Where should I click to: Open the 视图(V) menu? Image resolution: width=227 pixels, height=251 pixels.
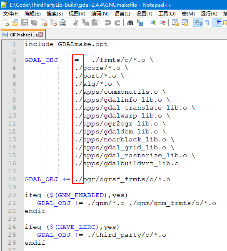(77, 14)
